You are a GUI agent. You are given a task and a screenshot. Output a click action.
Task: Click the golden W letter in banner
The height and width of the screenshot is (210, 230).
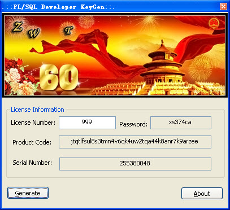[x=34, y=34]
